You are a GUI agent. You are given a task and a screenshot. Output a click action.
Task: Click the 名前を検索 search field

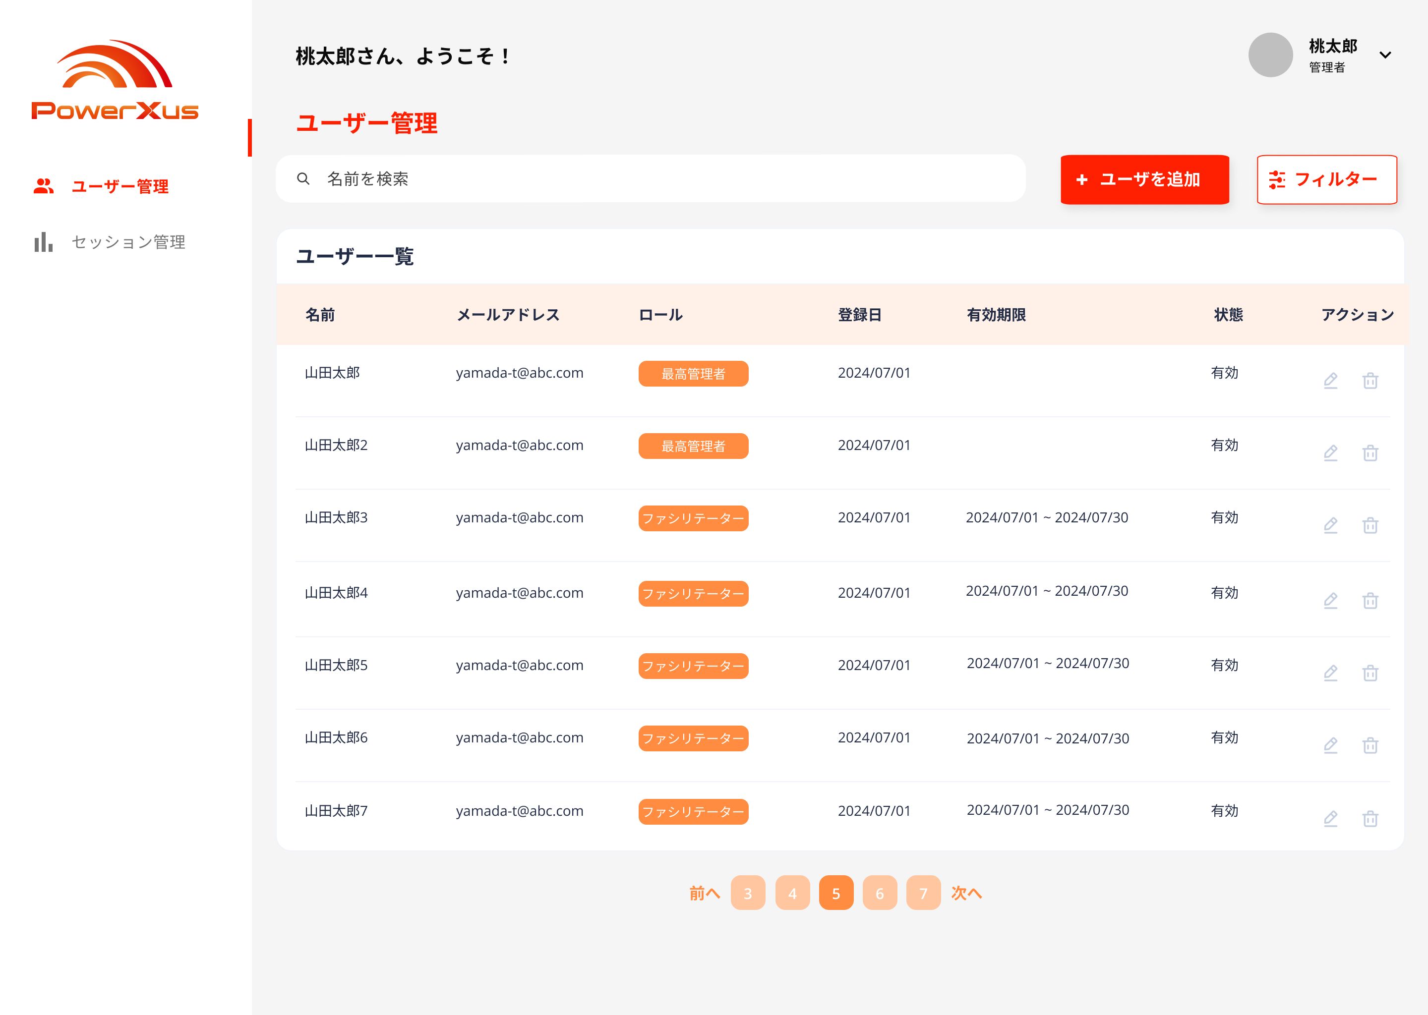[650, 179]
